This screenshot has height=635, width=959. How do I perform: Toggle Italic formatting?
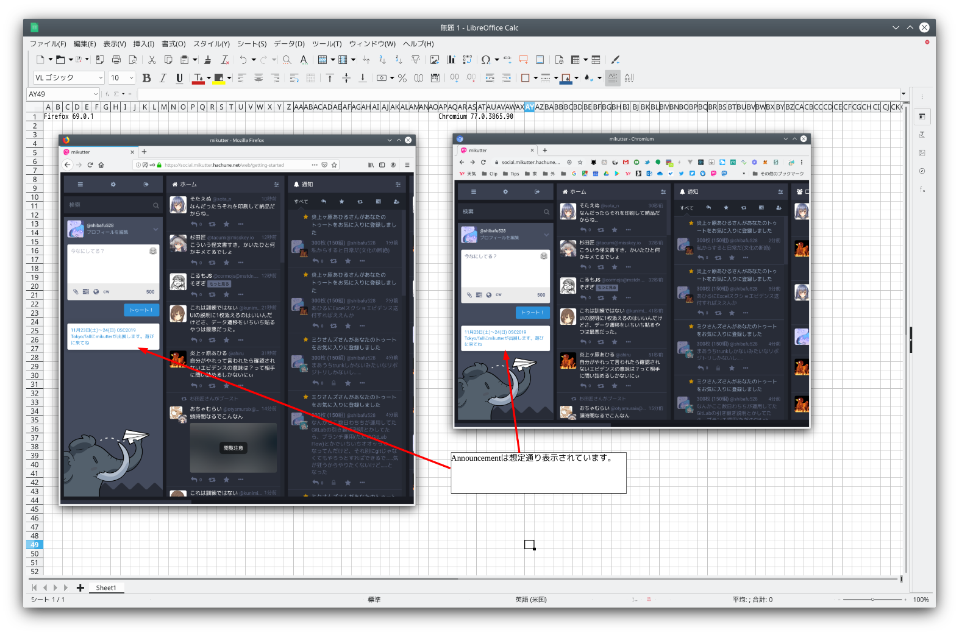click(163, 78)
